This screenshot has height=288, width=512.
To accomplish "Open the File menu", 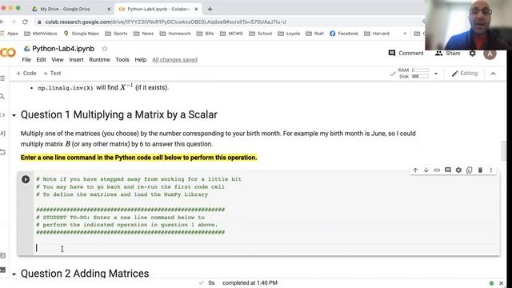I will [x=26, y=60].
